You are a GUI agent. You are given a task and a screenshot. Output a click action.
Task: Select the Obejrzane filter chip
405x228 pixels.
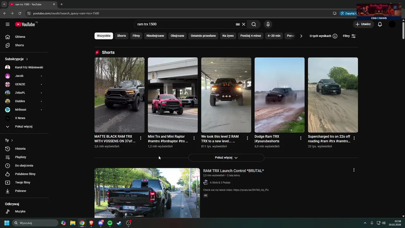pos(178,36)
